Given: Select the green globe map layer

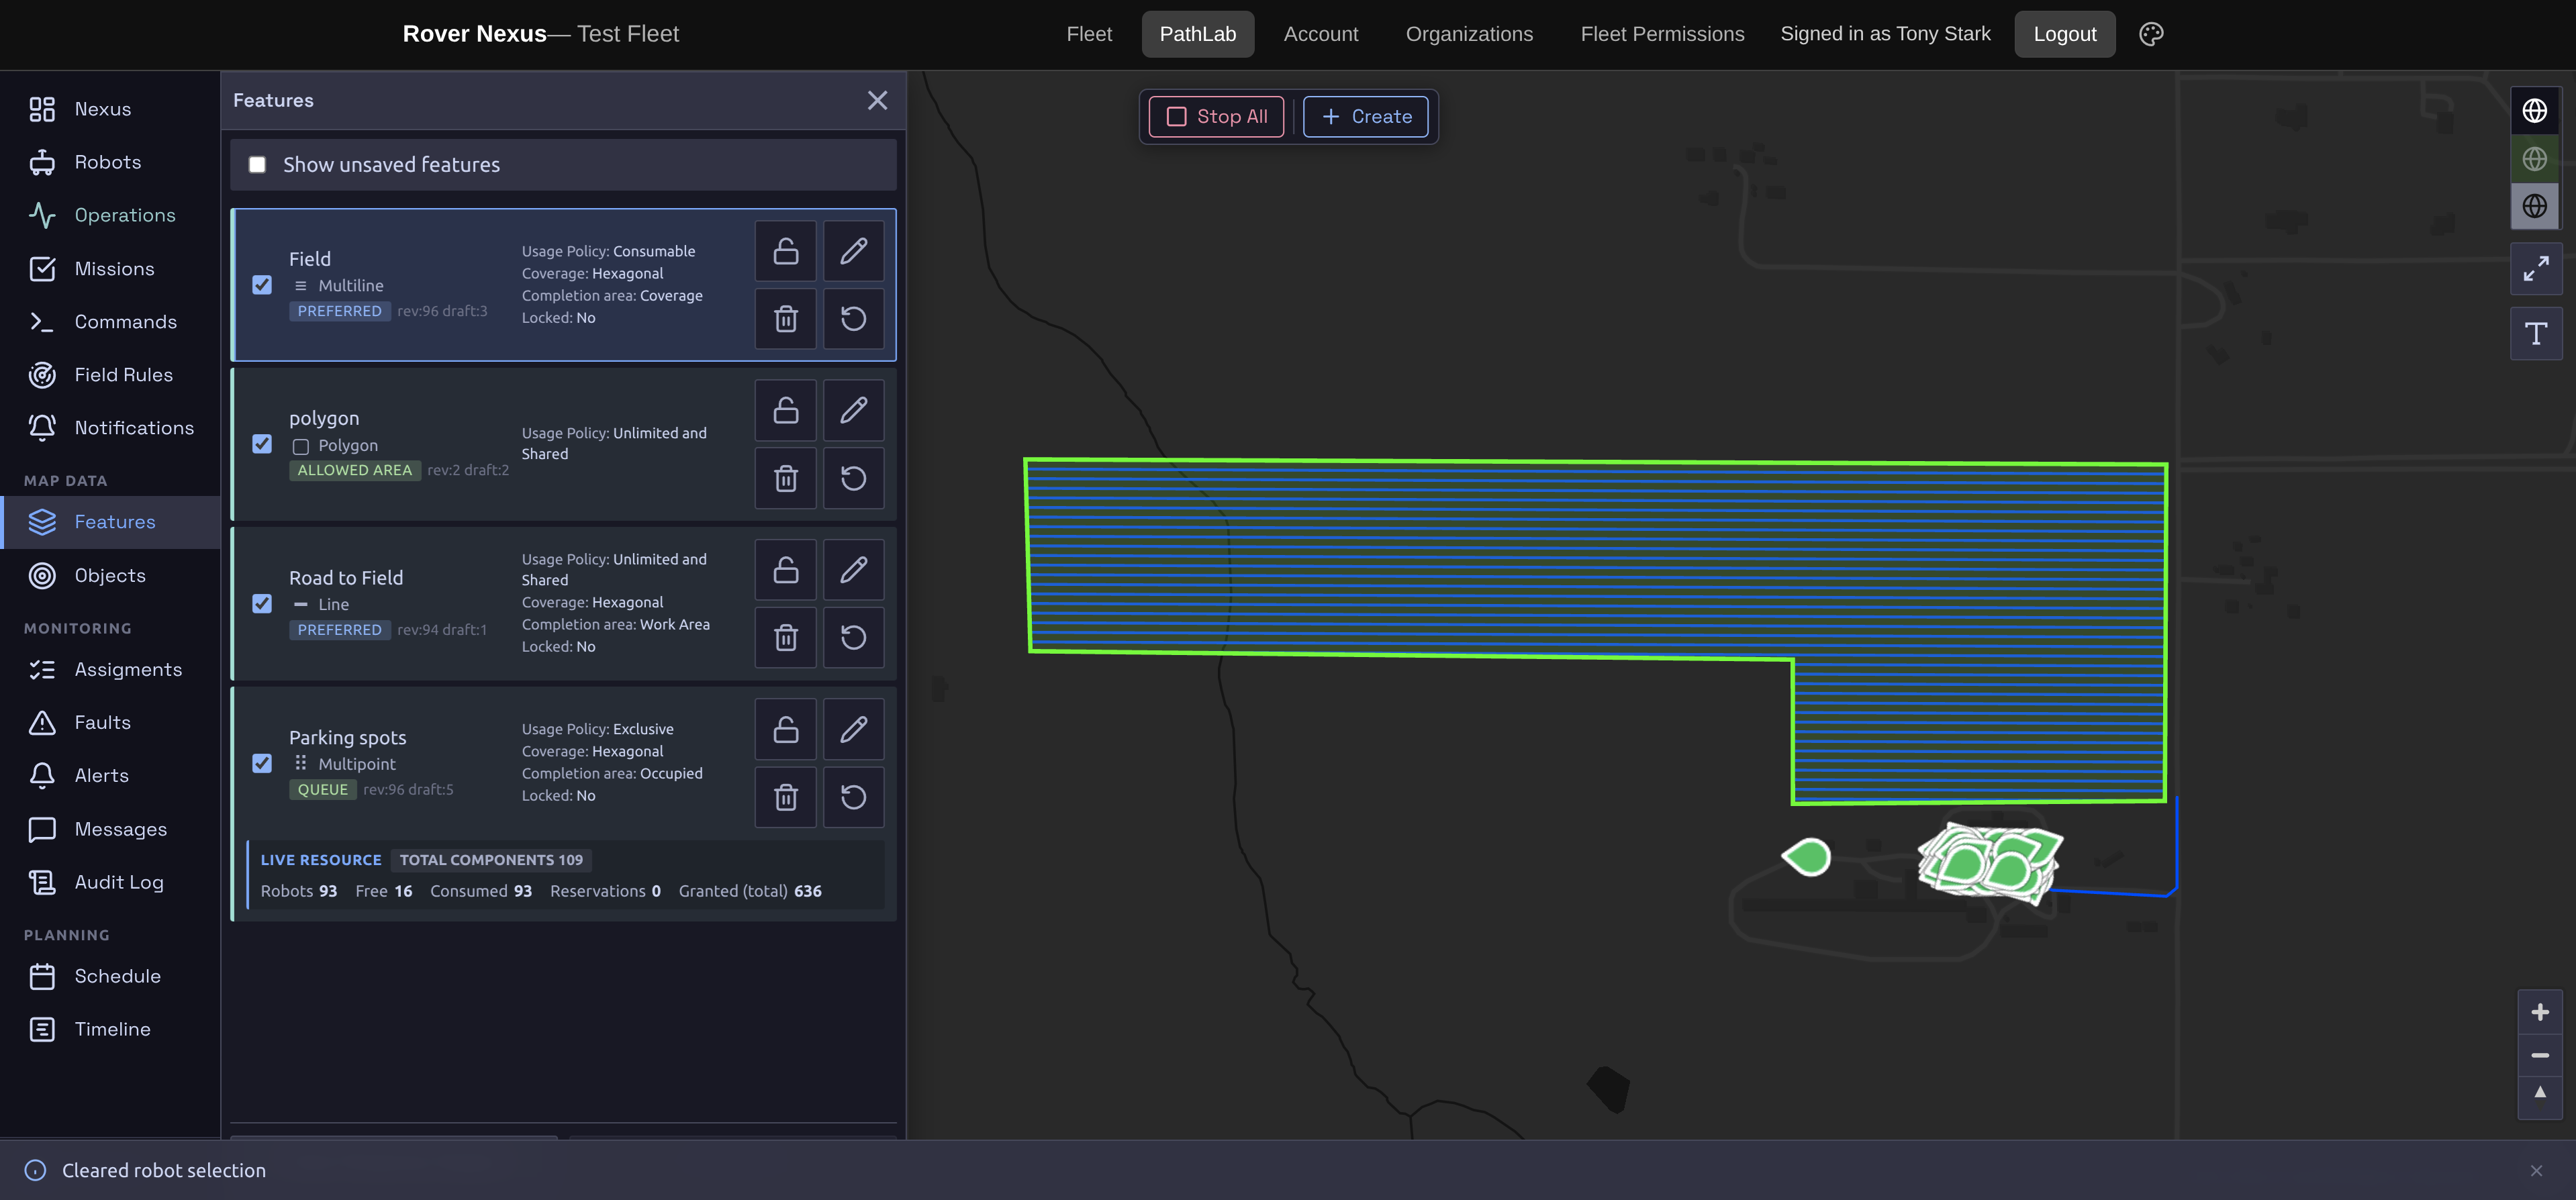Looking at the screenshot, I should click(2534, 158).
